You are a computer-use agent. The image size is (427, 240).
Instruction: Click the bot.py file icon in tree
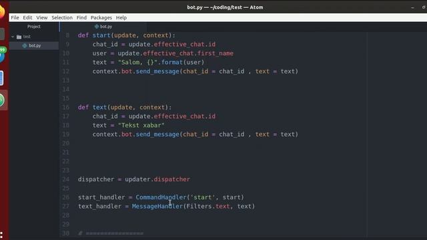pyautogui.click(x=25, y=45)
